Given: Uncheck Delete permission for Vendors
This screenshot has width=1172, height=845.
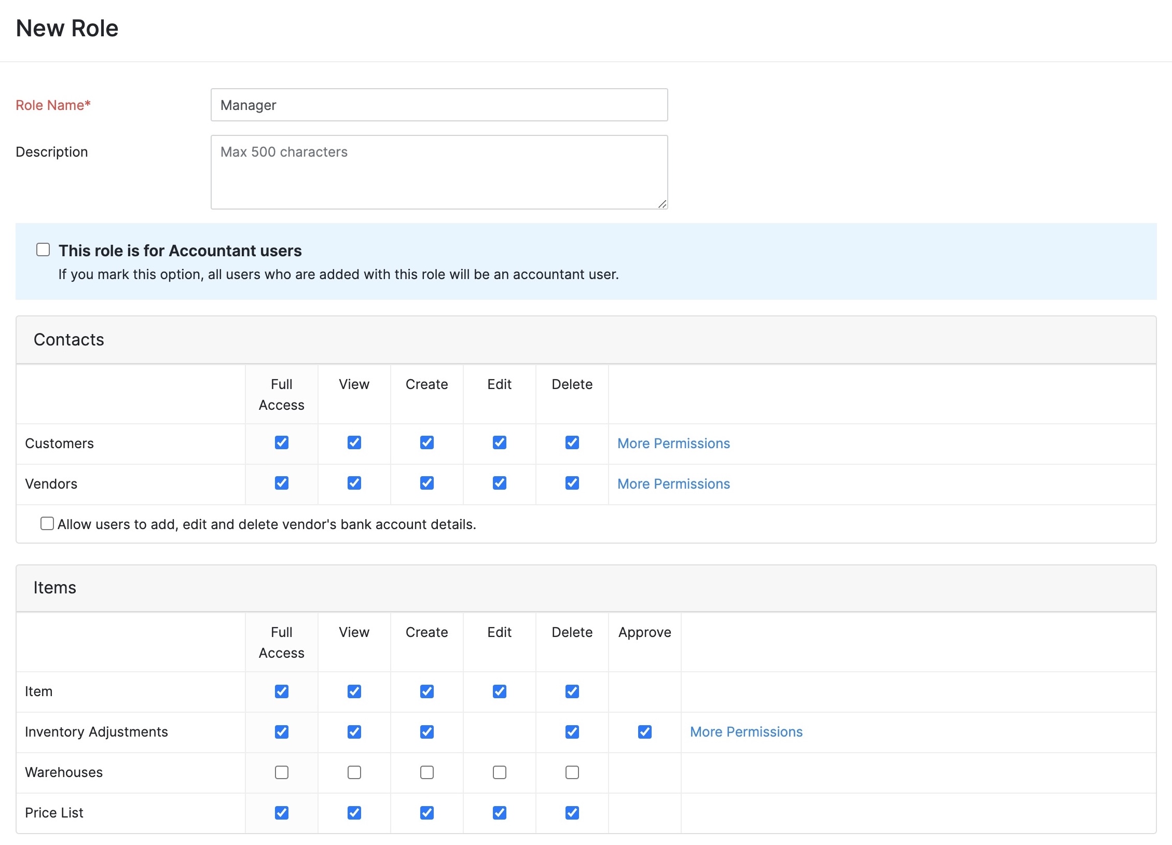Looking at the screenshot, I should [x=572, y=483].
